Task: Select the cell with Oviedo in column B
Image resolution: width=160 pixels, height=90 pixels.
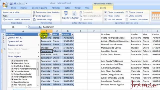Action: pyautogui.click(x=46, y=48)
